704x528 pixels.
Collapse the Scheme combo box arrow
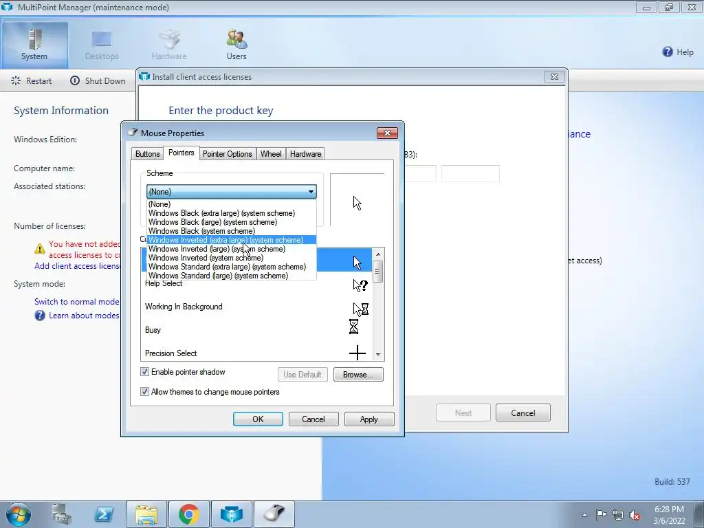point(311,192)
